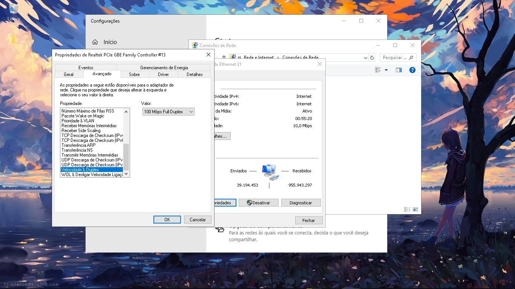Close the Realtek properties dialog
The height and width of the screenshot is (289, 515).
(x=208, y=55)
